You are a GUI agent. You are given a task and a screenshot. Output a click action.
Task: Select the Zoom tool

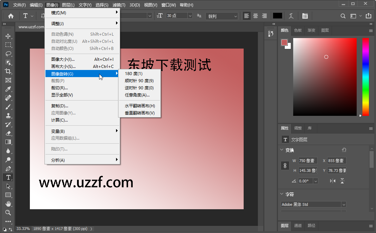pyautogui.click(x=8, y=213)
